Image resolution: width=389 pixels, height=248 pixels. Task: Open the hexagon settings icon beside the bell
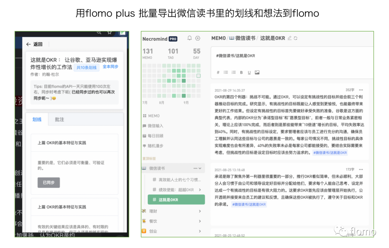pyautogui.click(x=198, y=38)
